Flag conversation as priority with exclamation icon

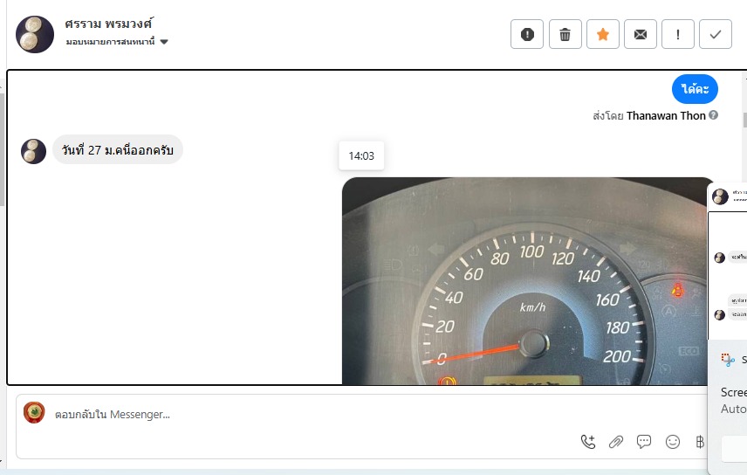pyautogui.click(x=678, y=34)
